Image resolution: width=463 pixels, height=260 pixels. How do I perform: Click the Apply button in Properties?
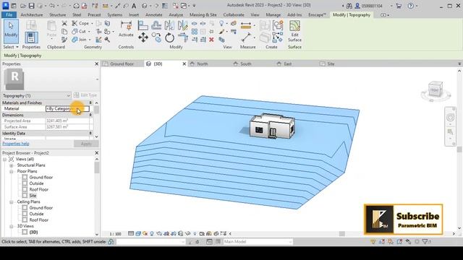pos(86,144)
